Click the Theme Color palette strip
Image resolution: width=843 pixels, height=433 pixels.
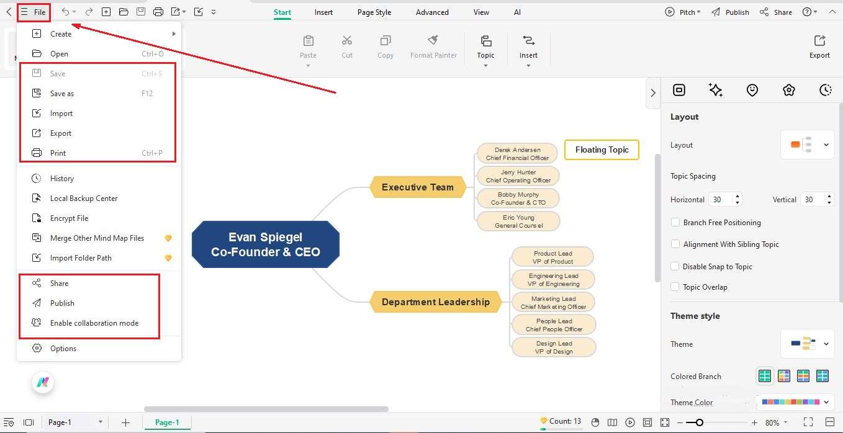coord(790,402)
